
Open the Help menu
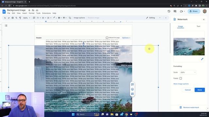coord(54,13)
